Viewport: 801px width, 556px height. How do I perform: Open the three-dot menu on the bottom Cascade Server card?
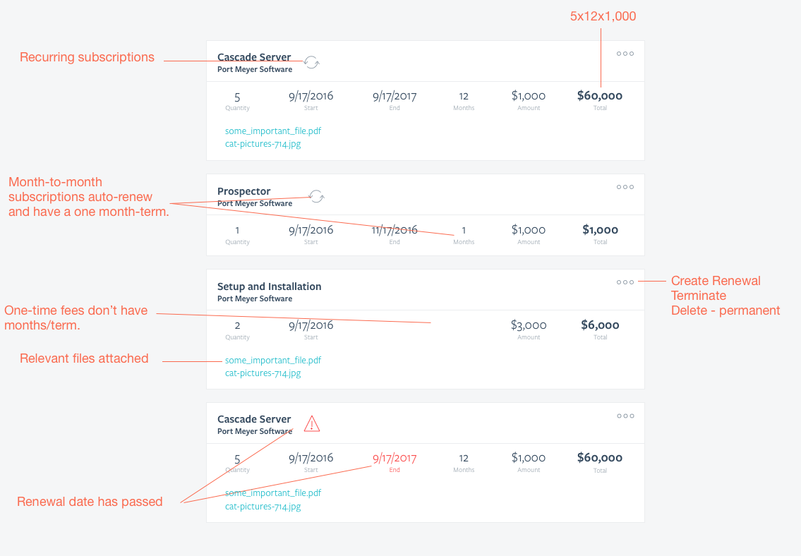(x=624, y=416)
